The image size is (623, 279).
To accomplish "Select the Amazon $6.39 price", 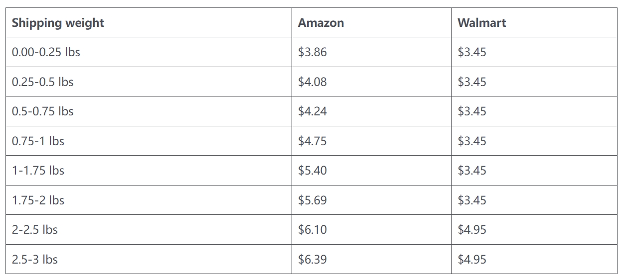I will click(x=312, y=259).
